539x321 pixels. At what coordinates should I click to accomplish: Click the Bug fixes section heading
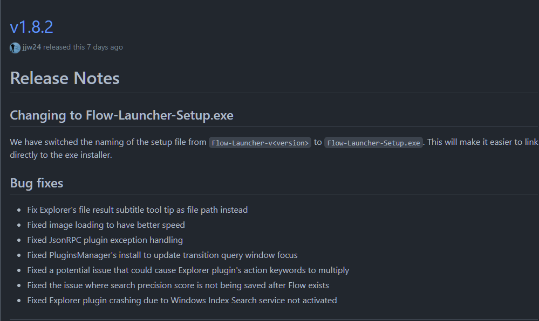coord(36,183)
